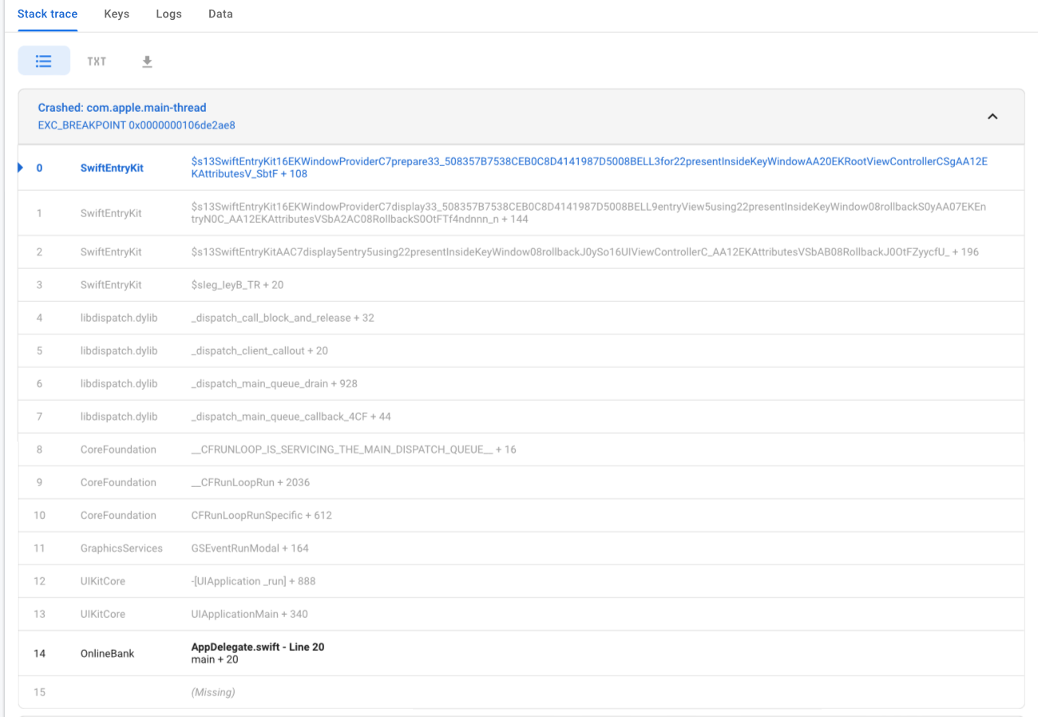
Task: Select -[UIApplication _run] + 888 frame
Action: [x=253, y=580]
